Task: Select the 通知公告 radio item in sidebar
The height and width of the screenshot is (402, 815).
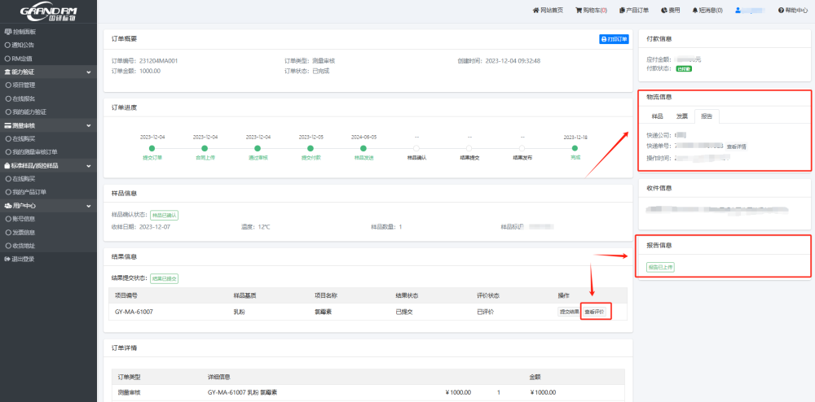Action: tap(7, 45)
